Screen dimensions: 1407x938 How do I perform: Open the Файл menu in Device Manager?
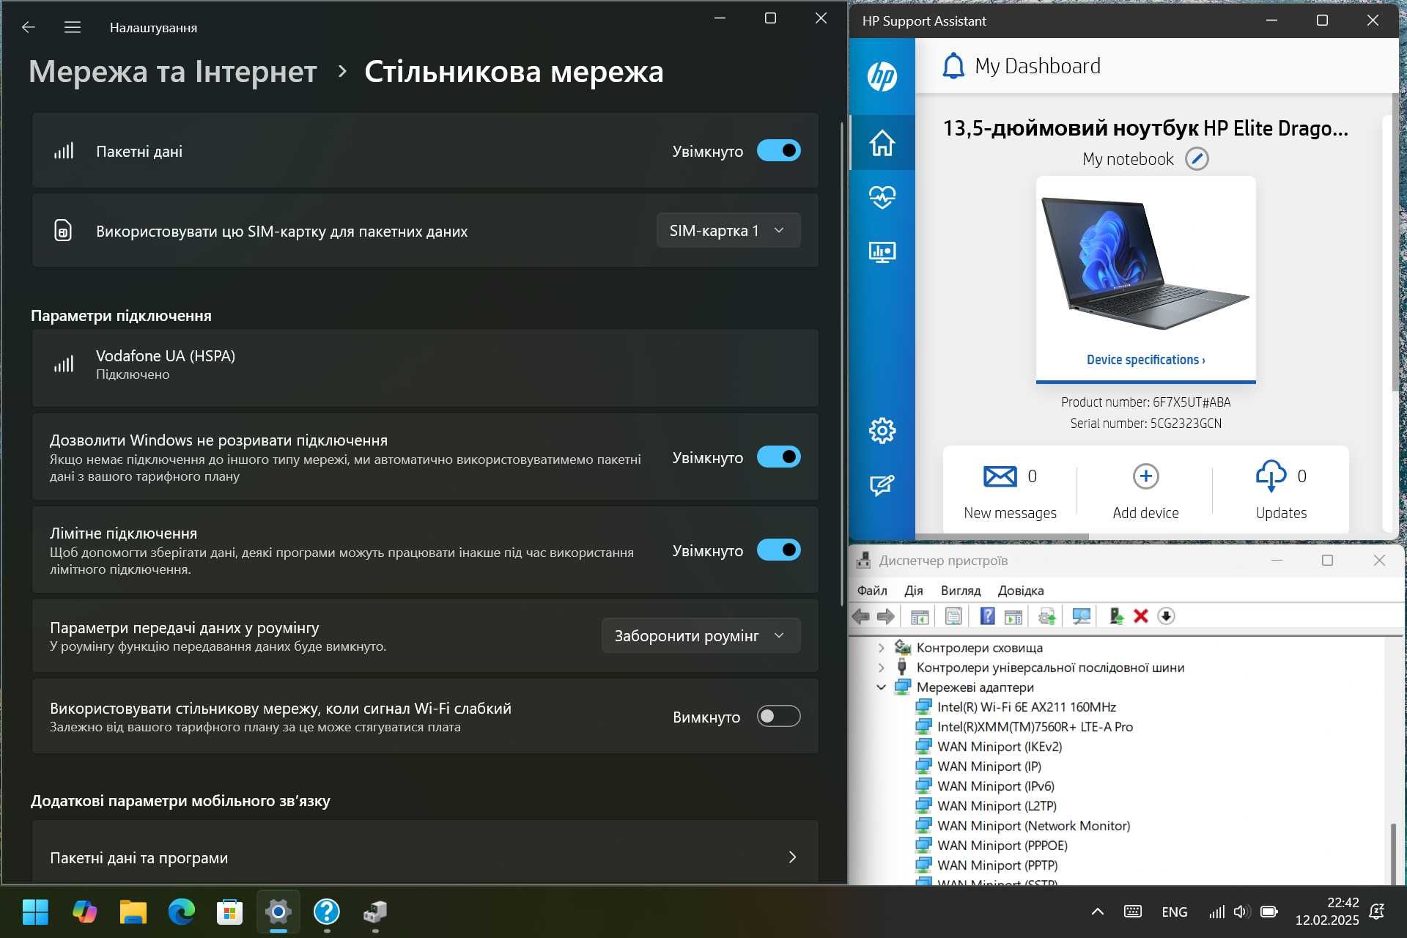[872, 591]
